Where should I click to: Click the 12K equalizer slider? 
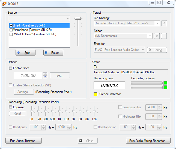tap(94, 111)
